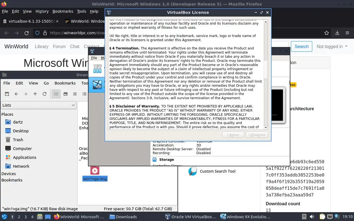Click the site padlock icon
The height and width of the screenshot is (221, 354).
45,33
